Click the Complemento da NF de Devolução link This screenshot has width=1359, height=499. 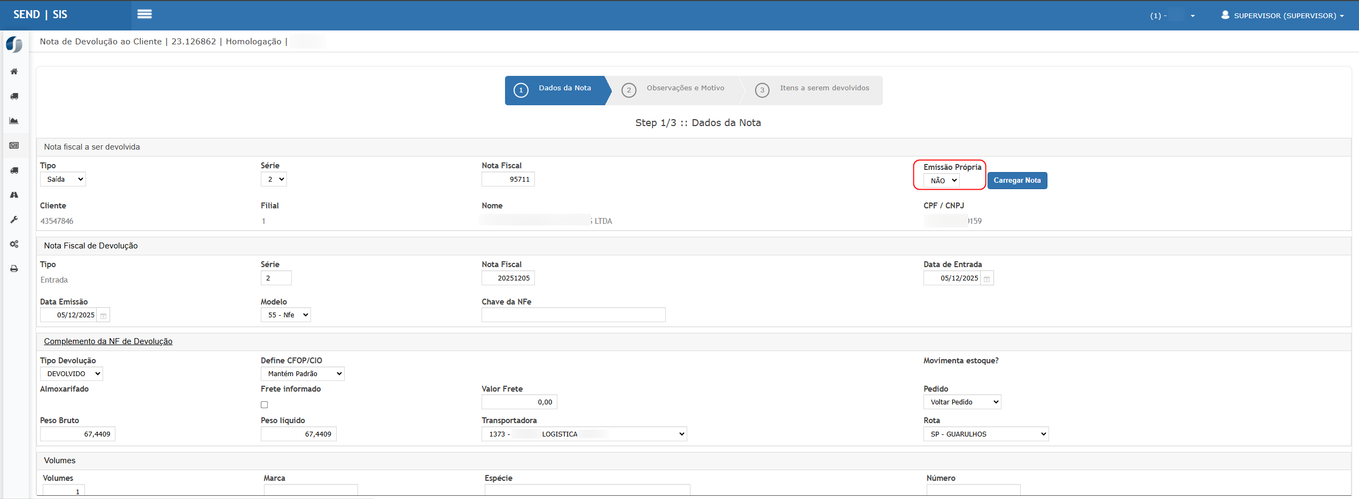108,341
